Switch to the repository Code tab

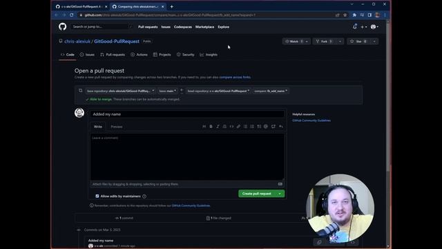tap(68, 55)
